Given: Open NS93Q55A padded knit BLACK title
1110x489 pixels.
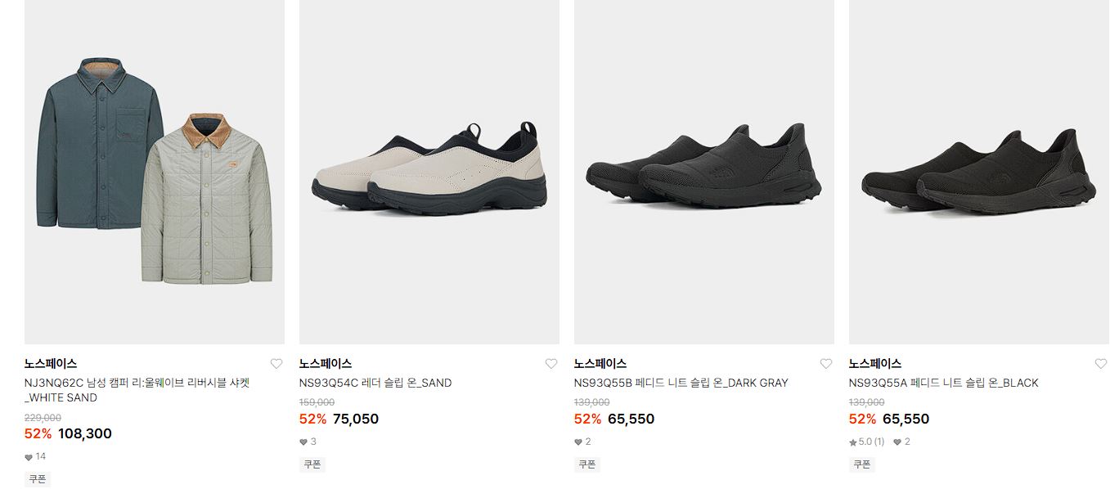Looking at the screenshot, I should tap(944, 383).
